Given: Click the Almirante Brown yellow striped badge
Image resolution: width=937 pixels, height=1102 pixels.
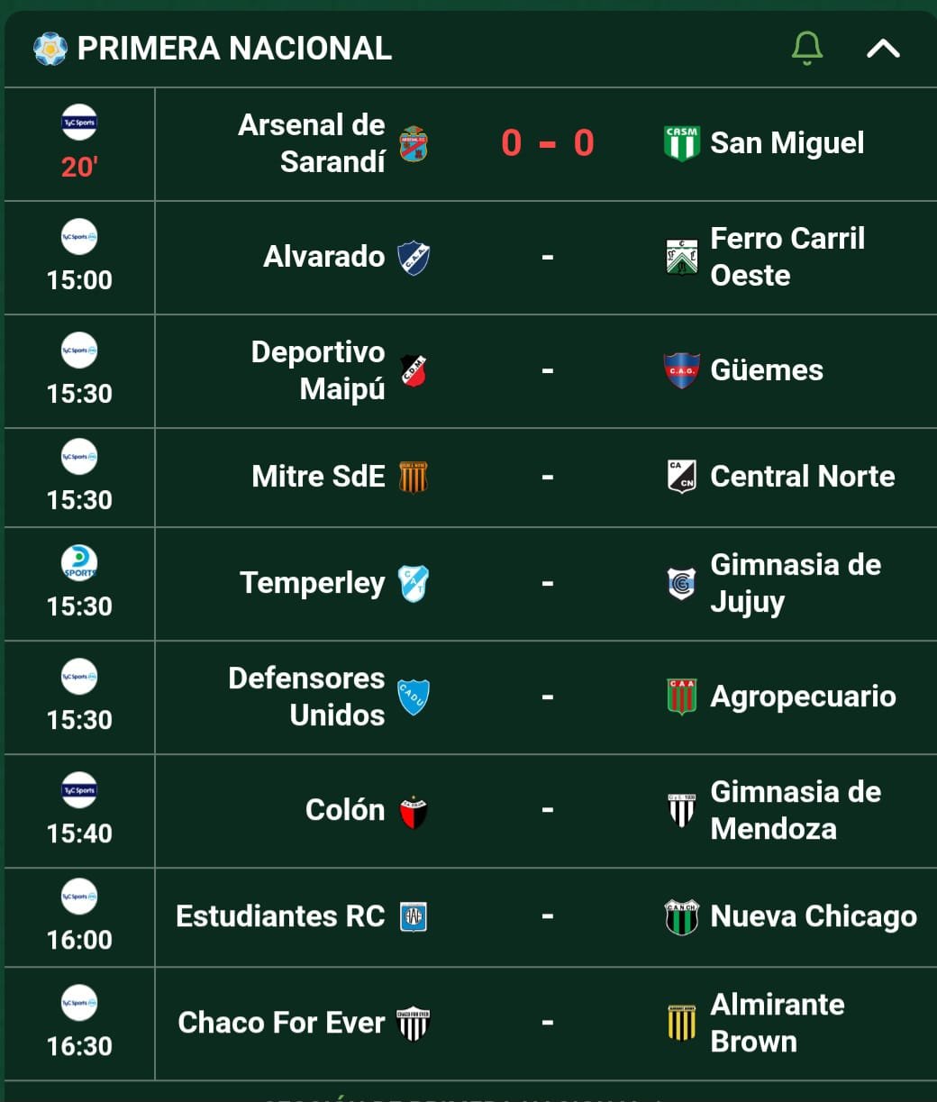Looking at the screenshot, I should pyautogui.click(x=681, y=1023).
